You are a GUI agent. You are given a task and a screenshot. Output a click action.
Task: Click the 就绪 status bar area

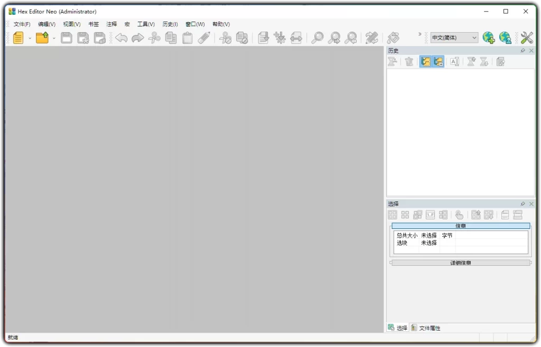[x=13, y=337]
